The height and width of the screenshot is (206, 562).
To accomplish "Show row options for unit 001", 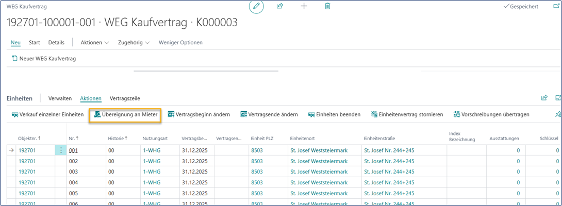I will tap(61, 150).
